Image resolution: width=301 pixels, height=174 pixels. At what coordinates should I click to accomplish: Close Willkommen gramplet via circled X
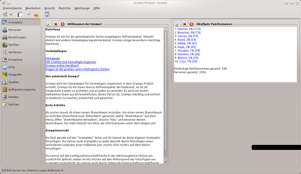62,24
